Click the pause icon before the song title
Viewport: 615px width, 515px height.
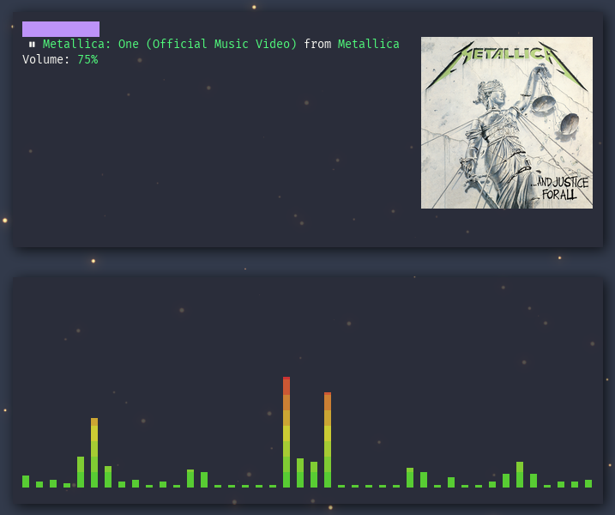point(32,45)
